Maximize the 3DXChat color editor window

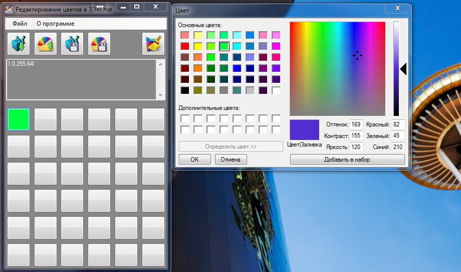[x=137, y=7]
